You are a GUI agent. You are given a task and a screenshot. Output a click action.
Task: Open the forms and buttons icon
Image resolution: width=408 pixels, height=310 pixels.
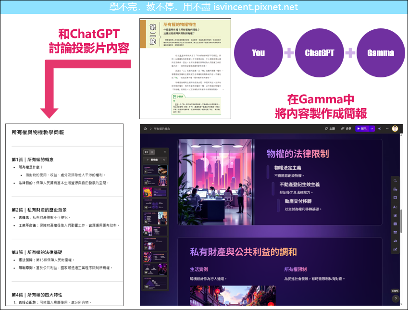click(395, 249)
